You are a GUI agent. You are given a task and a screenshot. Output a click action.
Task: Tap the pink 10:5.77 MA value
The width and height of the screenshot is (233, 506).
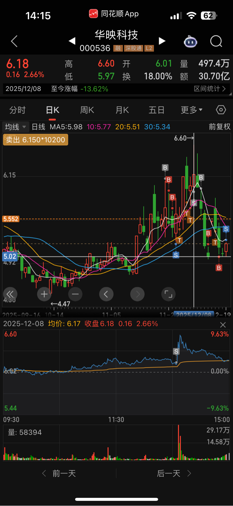[x=99, y=127]
